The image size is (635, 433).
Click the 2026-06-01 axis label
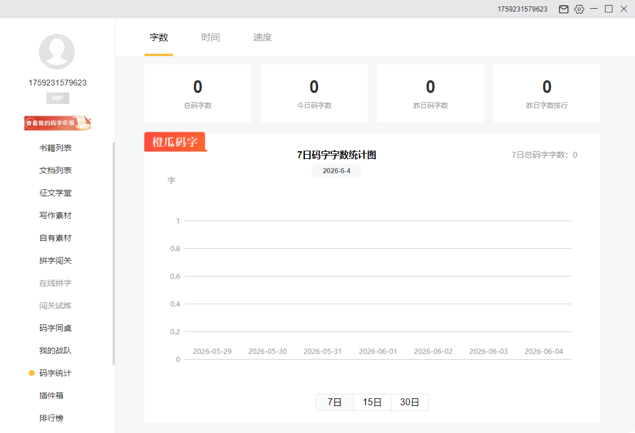point(378,351)
